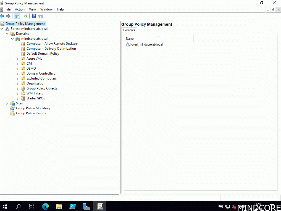281x211 pixels.
Task: Expand the Domain Controllers OU
Action: coord(18,74)
